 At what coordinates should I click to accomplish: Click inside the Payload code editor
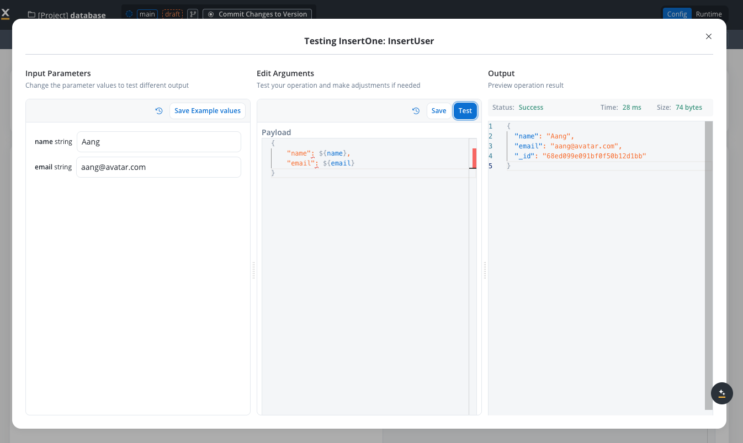pos(364,276)
